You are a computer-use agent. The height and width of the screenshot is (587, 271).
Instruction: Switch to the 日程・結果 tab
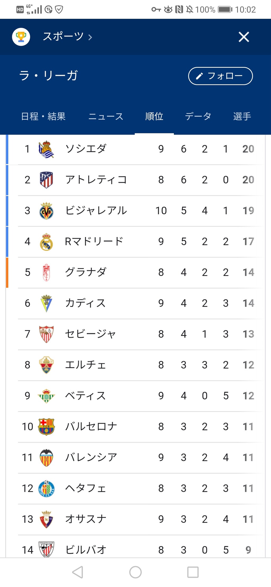tap(43, 116)
